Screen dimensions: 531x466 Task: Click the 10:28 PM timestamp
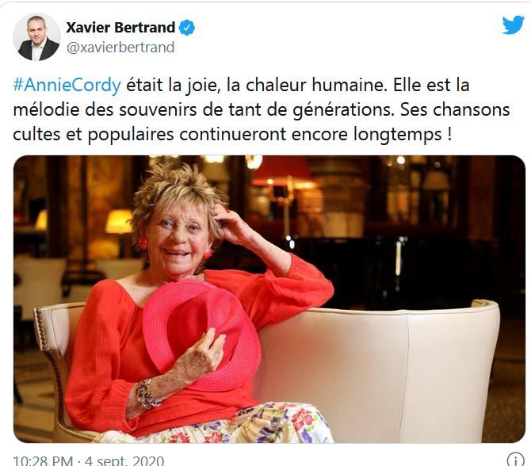coord(43,460)
